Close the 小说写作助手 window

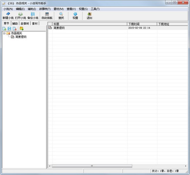tap(183, 3)
